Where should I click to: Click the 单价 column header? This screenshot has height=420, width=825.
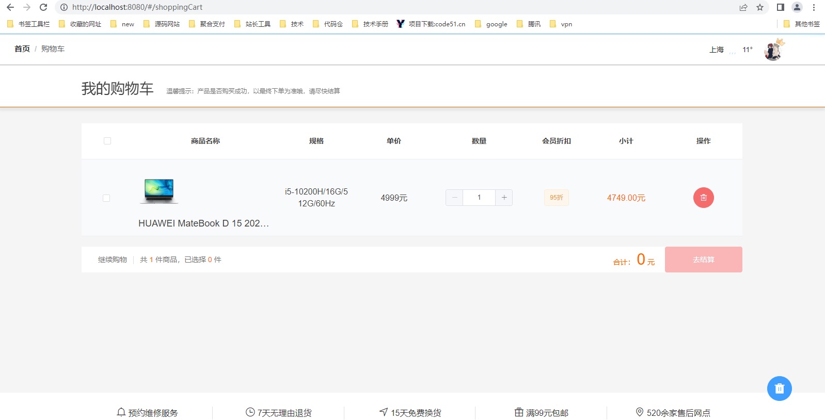click(x=394, y=141)
